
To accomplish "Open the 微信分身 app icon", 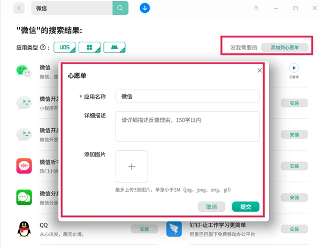I will click(24, 197).
